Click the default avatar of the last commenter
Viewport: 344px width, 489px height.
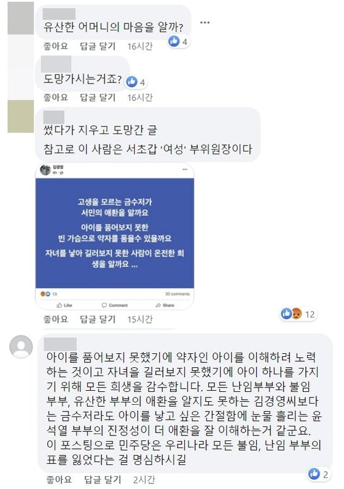tap(21, 346)
